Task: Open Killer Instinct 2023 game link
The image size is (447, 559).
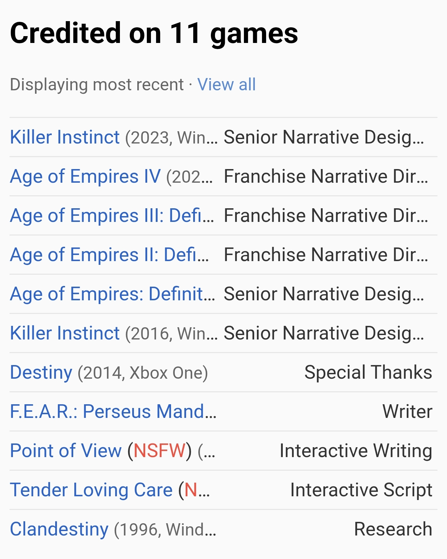Action: (65, 137)
